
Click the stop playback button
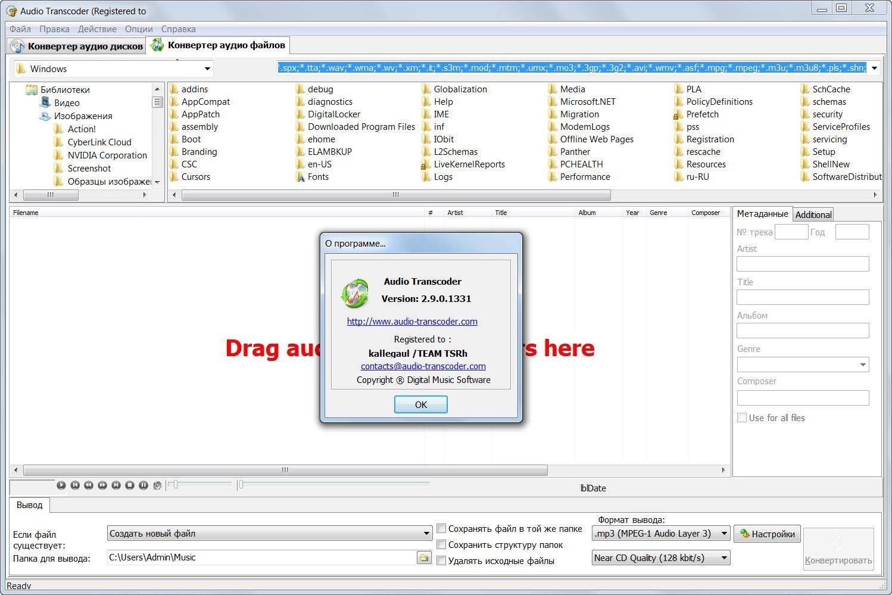coord(130,485)
